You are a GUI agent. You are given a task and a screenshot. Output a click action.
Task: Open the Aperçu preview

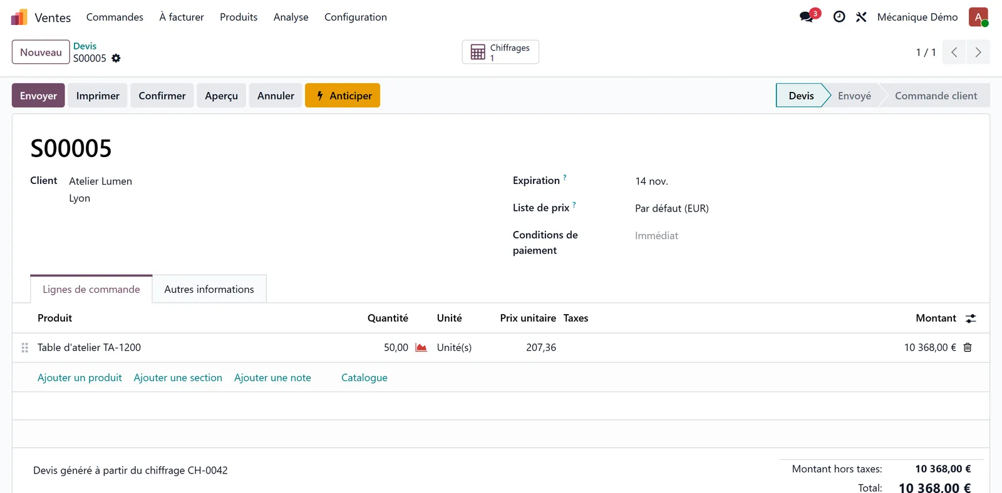[222, 95]
